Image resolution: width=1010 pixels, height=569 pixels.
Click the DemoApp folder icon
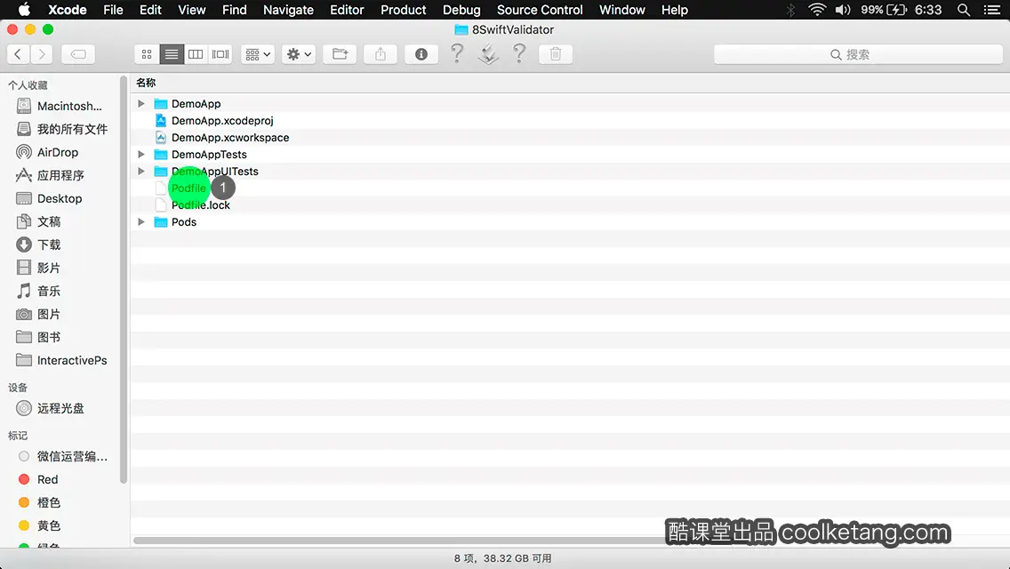point(161,104)
